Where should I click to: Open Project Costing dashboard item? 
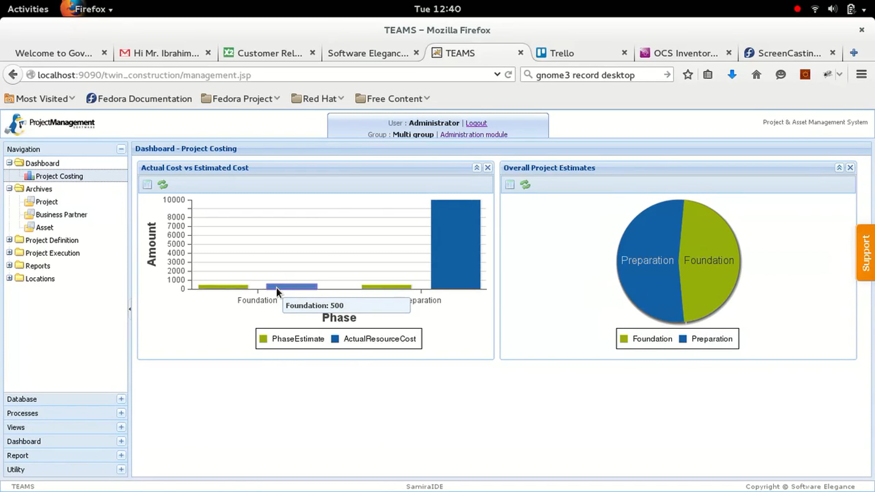pos(59,176)
